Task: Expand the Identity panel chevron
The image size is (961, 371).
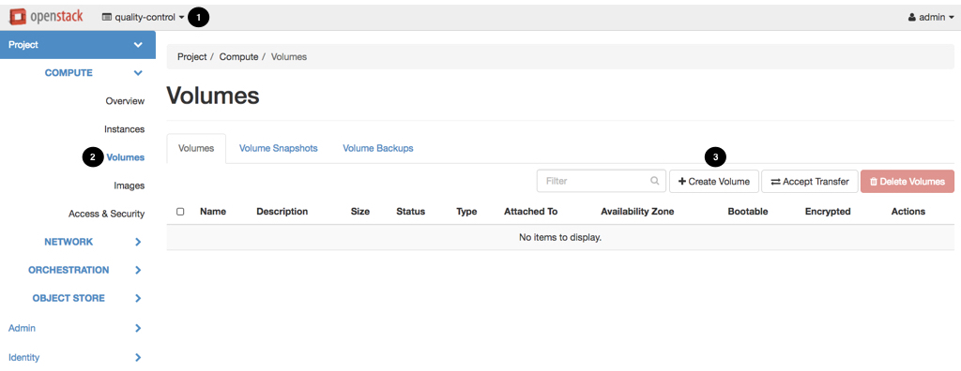Action: pos(138,358)
